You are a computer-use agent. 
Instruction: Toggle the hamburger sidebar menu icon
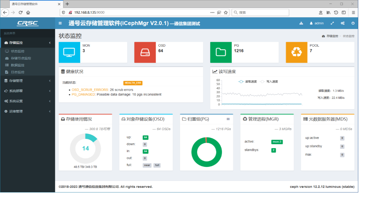60,23
